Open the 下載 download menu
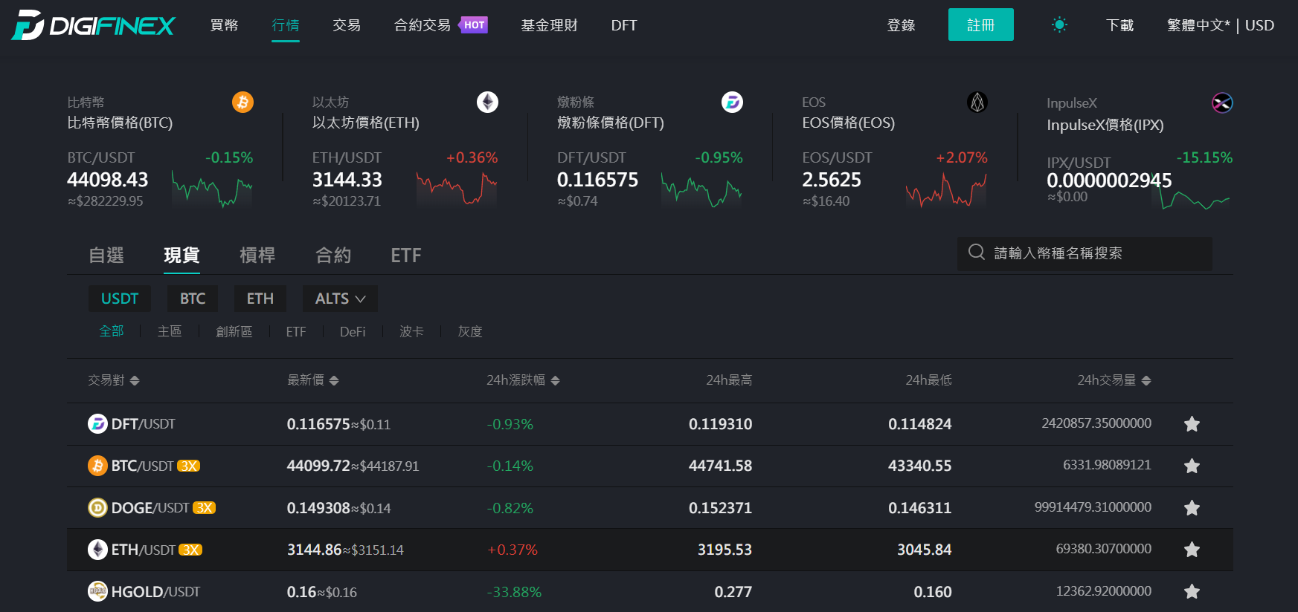The height and width of the screenshot is (612, 1298). [x=1119, y=25]
